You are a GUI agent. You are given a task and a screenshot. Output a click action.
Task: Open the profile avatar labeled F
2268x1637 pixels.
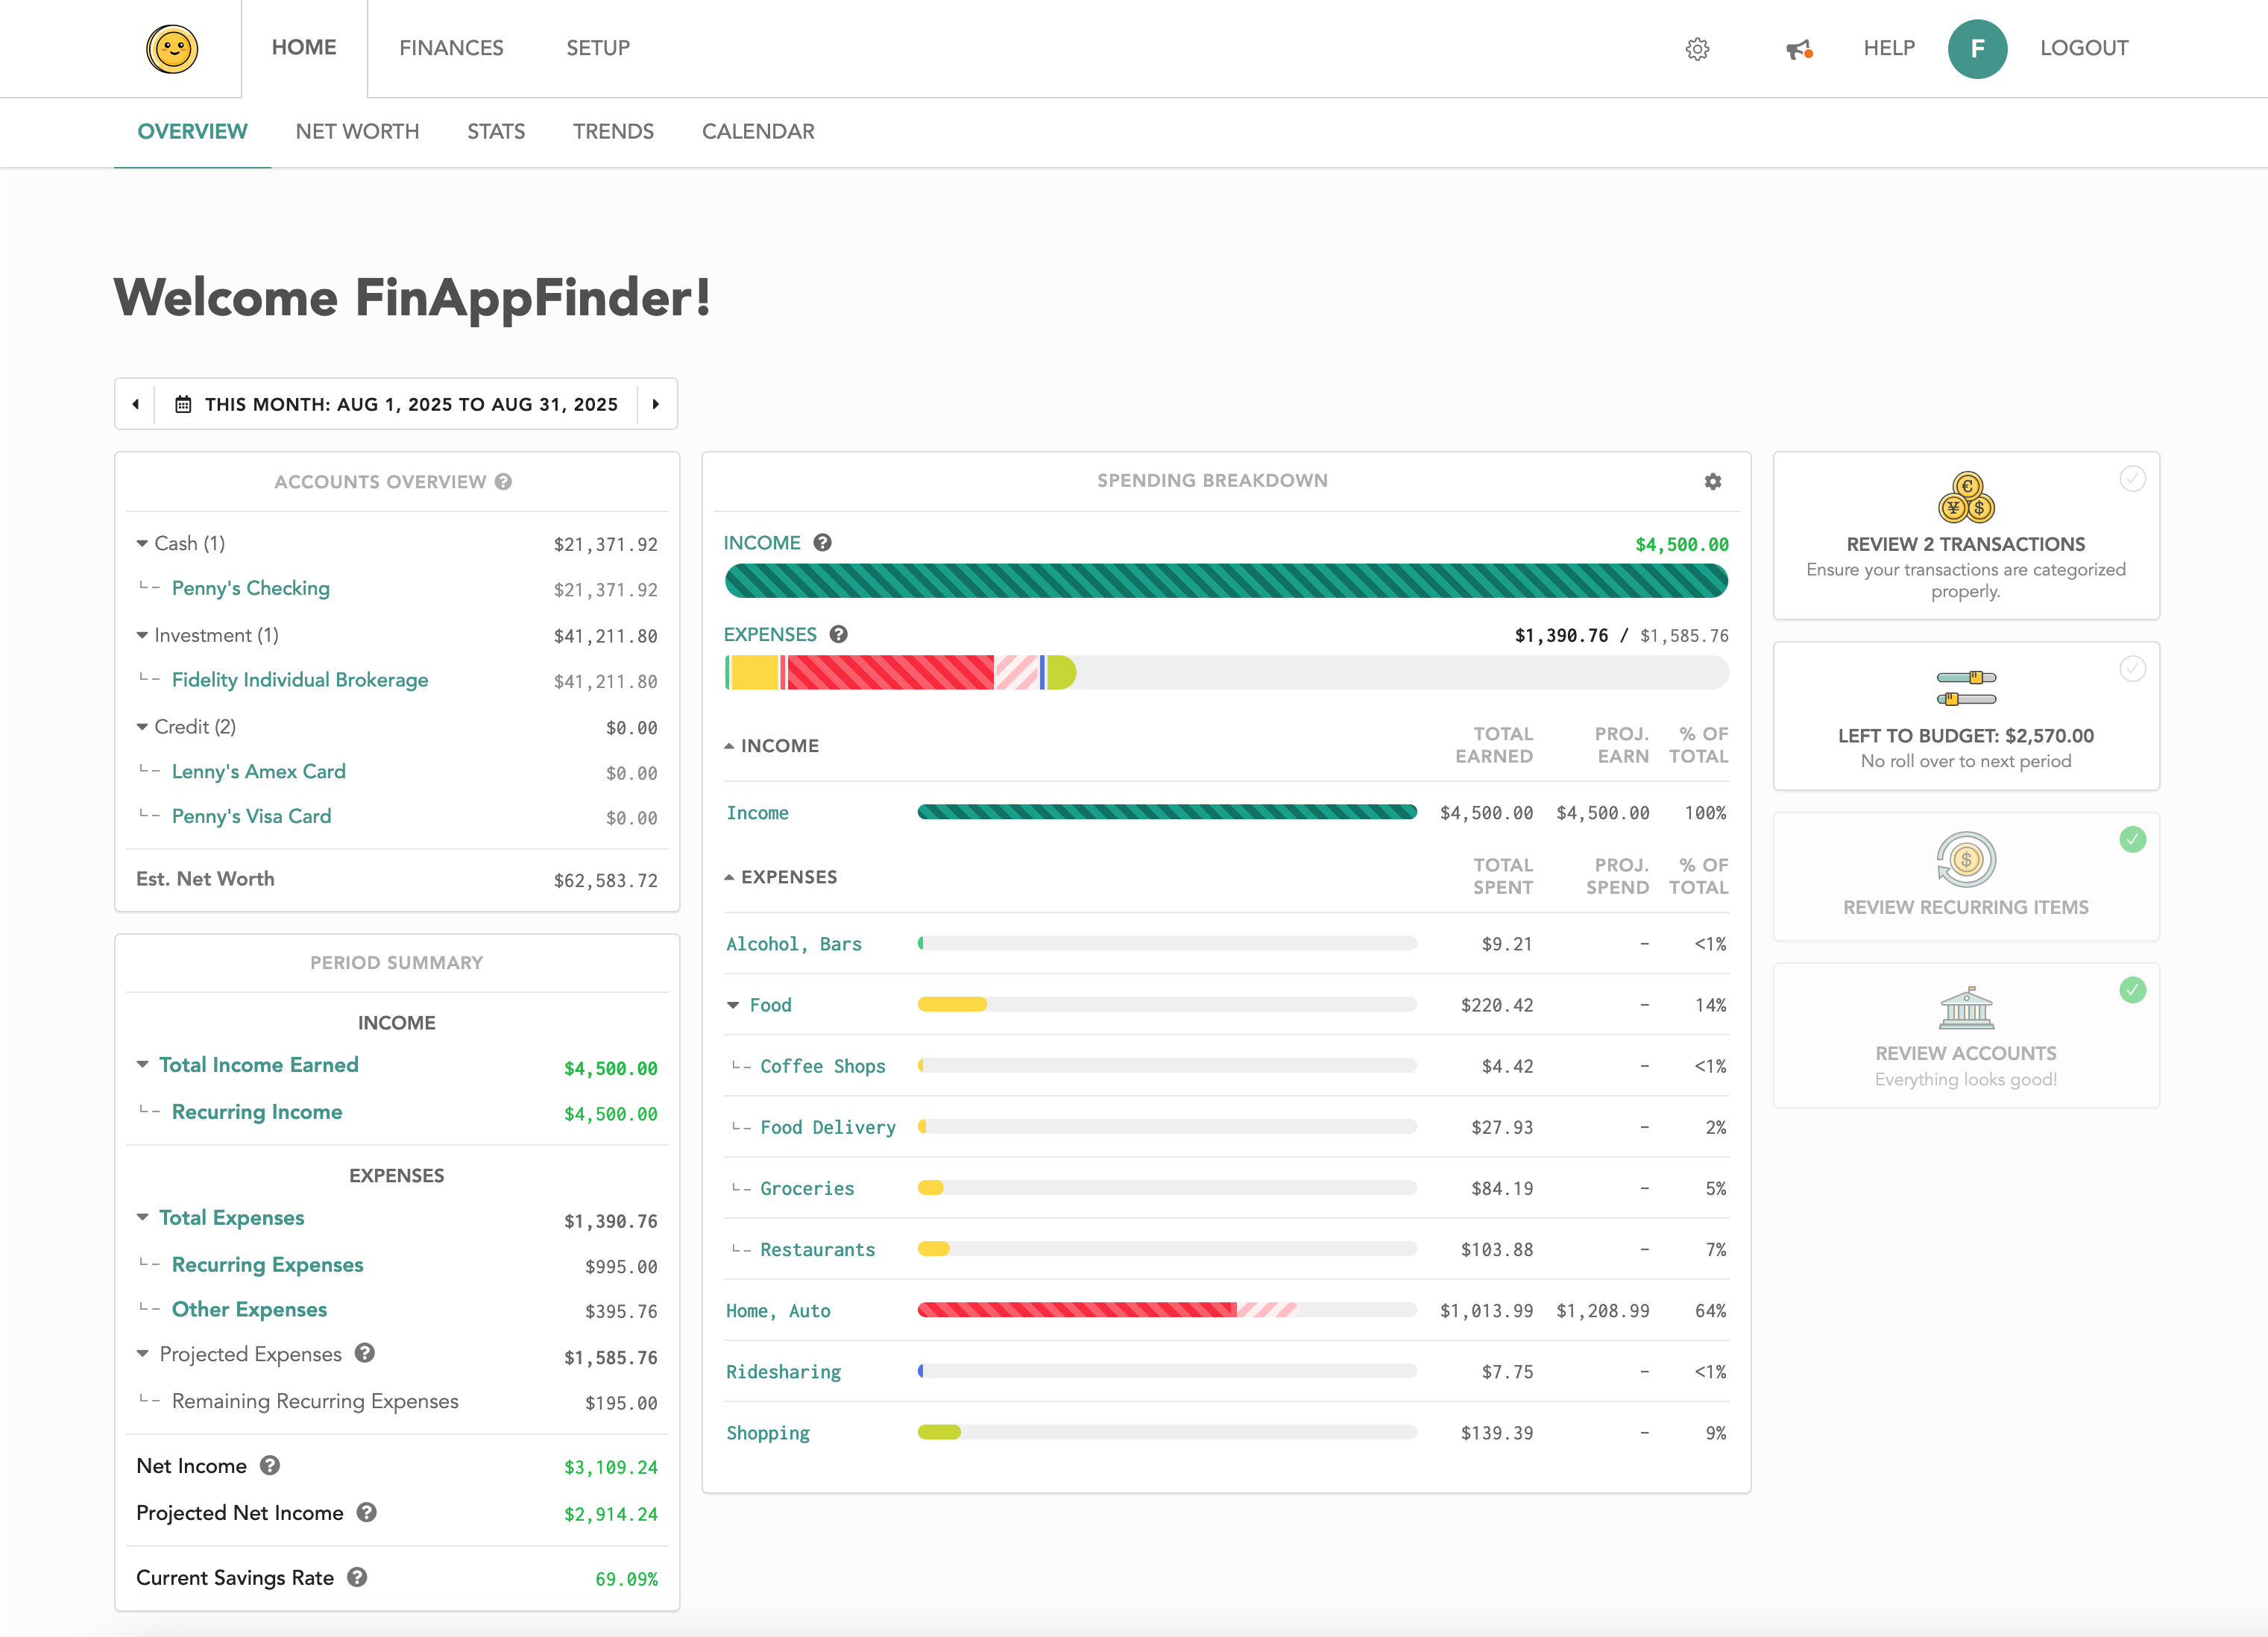(x=1978, y=48)
